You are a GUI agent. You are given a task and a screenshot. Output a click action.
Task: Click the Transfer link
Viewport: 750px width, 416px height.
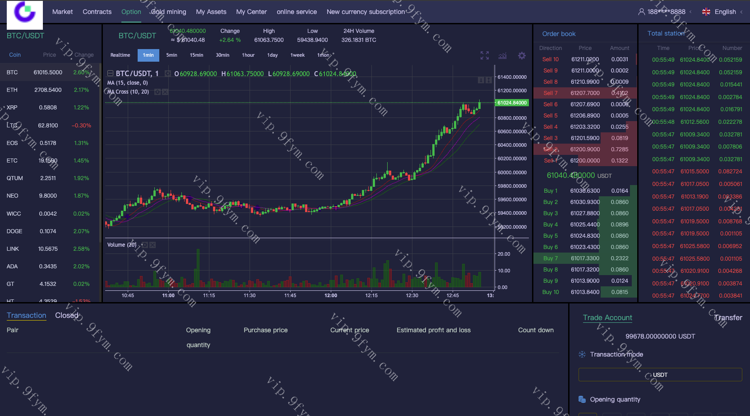click(x=728, y=317)
